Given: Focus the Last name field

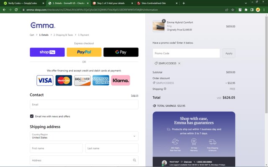Looking at the screenshot, I should pos(112,148).
